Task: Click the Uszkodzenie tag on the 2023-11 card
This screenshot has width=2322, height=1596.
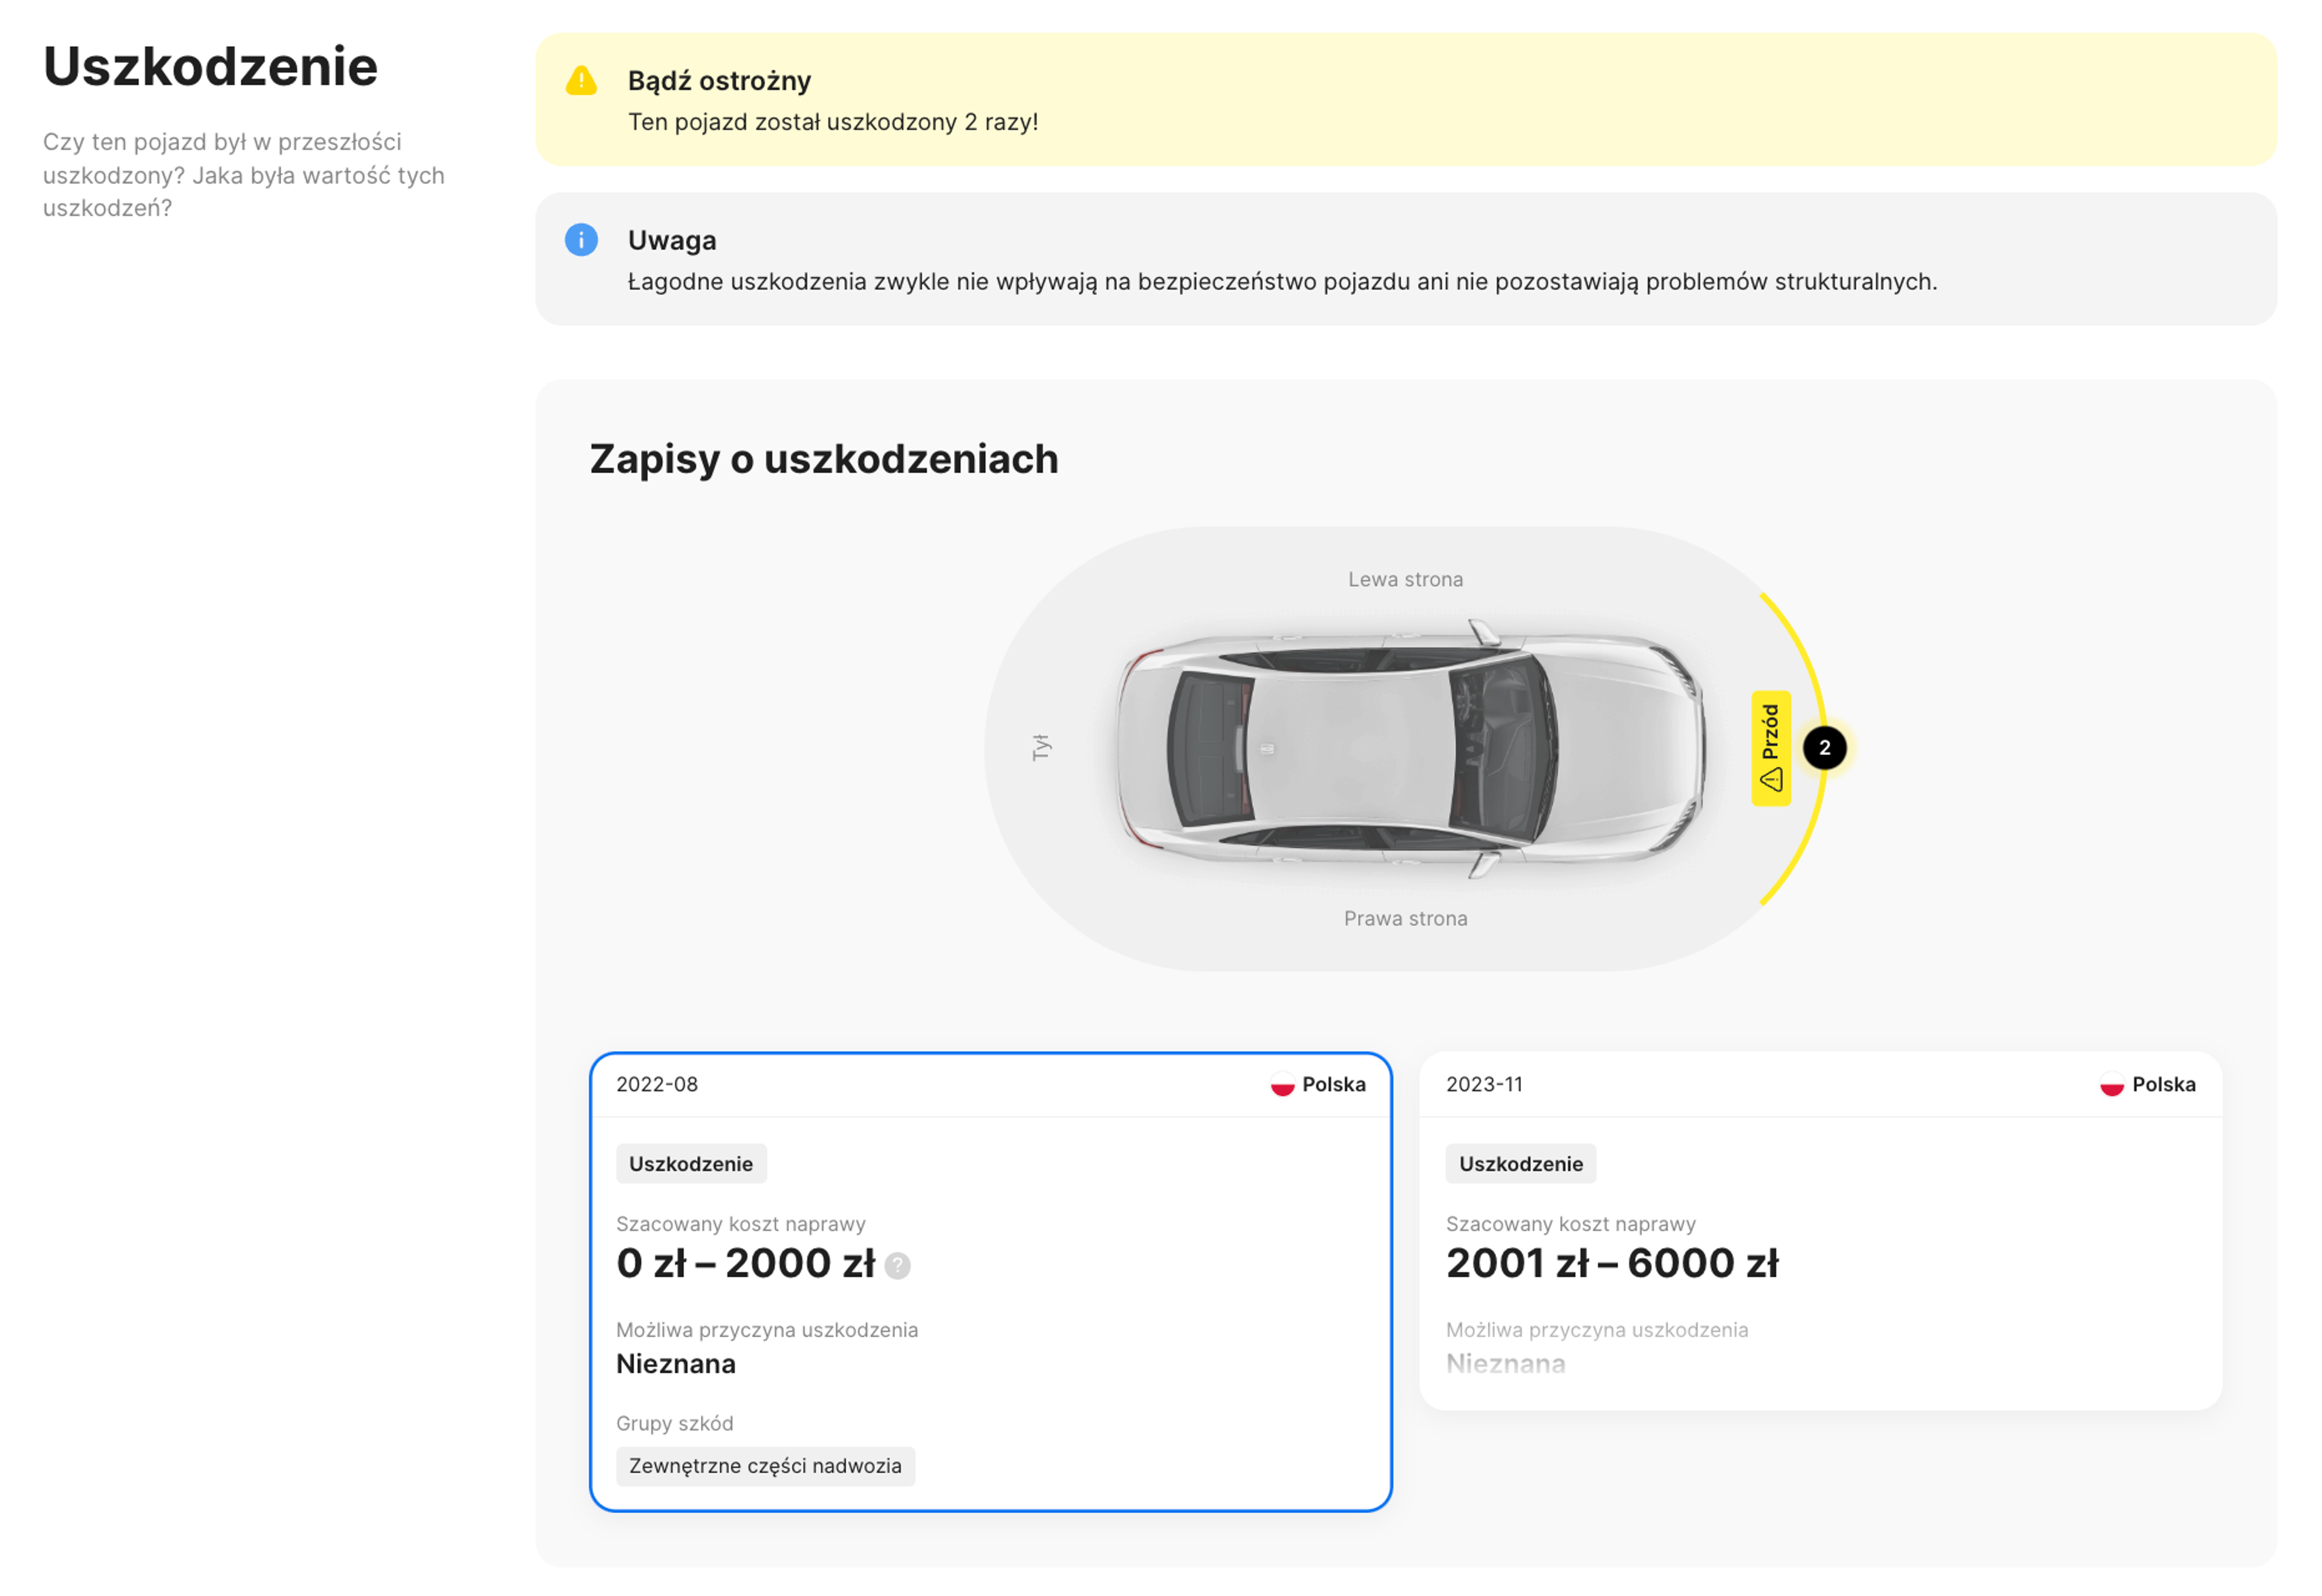Action: [1520, 1164]
